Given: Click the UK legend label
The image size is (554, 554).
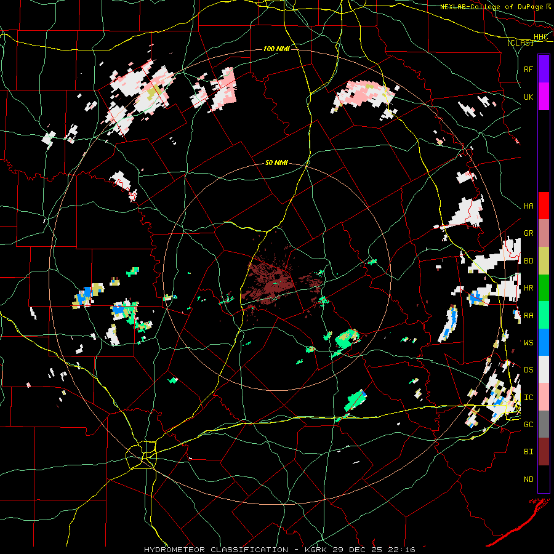Looking at the screenshot, I should click(529, 97).
